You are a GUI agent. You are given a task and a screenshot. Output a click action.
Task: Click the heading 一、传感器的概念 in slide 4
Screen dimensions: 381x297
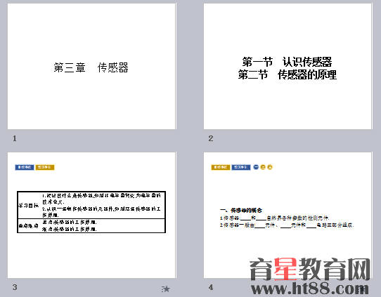[241, 210]
